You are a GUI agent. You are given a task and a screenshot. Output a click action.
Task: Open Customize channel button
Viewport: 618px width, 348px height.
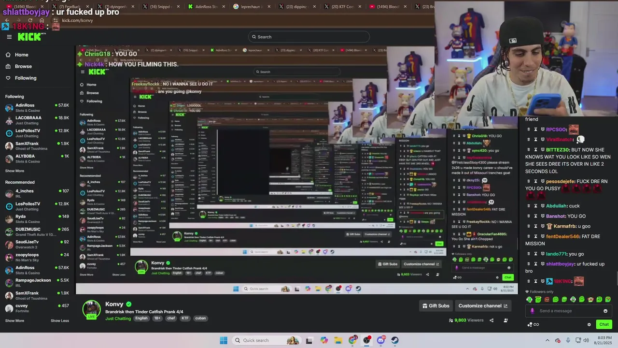tap(483, 306)
